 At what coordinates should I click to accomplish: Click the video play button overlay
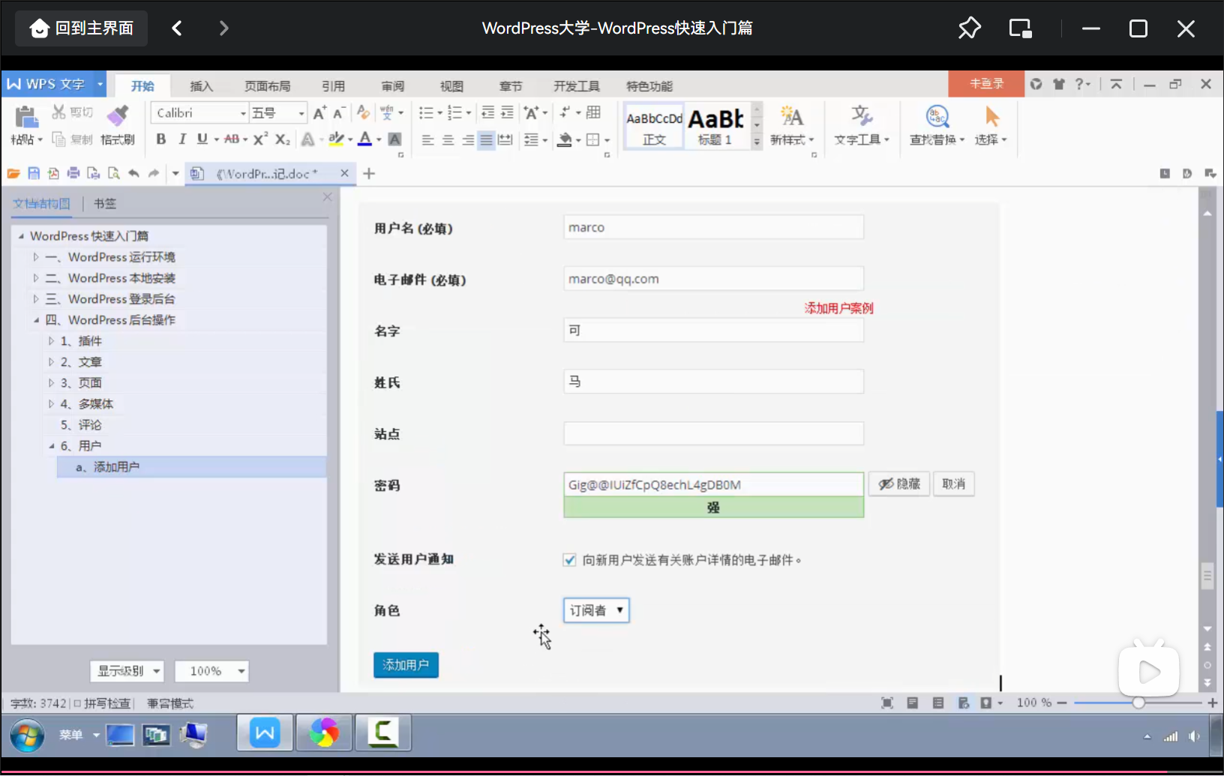click(x=1148, y=671)
